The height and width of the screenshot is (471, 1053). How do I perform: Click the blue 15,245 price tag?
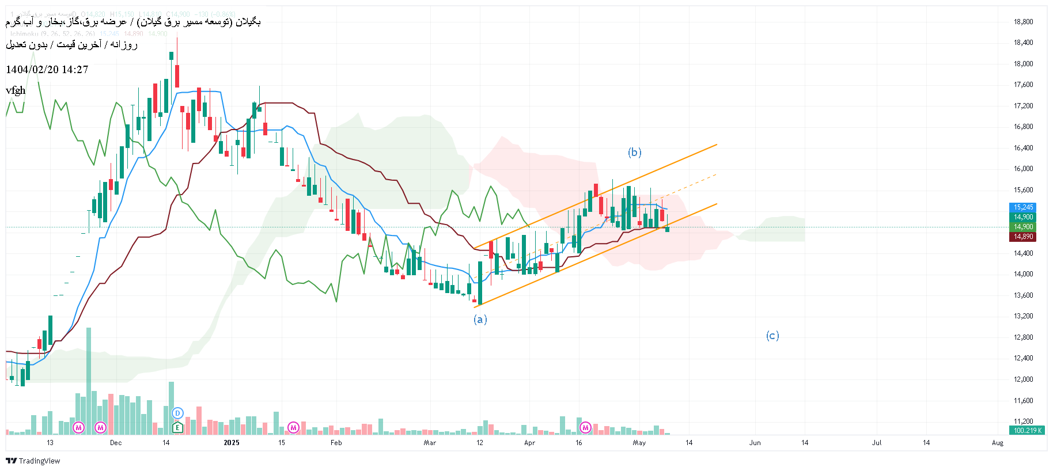click(x=1023, y=207)
